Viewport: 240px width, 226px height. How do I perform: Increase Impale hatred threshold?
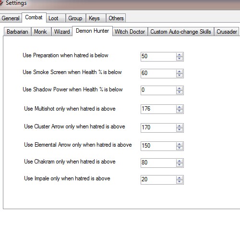click(x=180, y=178)
